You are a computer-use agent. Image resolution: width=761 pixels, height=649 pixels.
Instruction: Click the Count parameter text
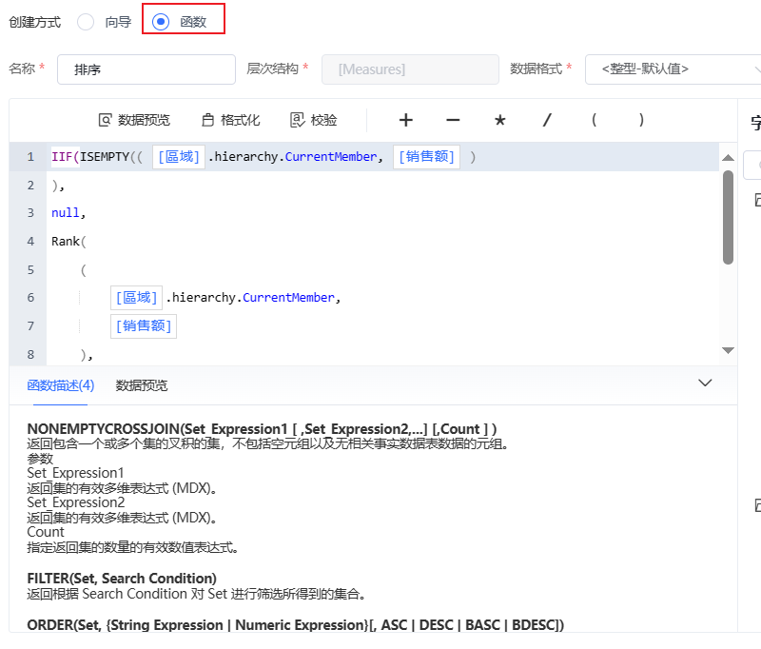(x=46, y=532)
